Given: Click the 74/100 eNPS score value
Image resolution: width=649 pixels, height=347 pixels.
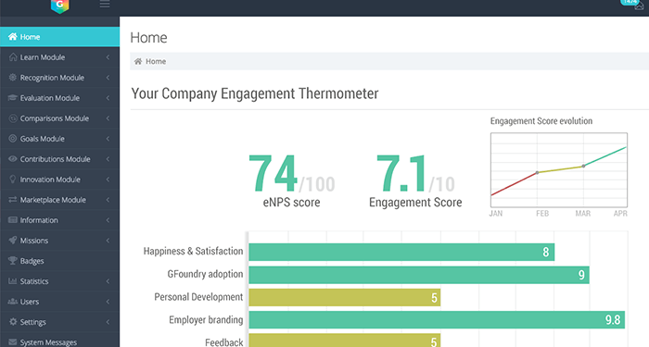Looking at the screenshot, I should pyautogui.click(x=292, y=174).
